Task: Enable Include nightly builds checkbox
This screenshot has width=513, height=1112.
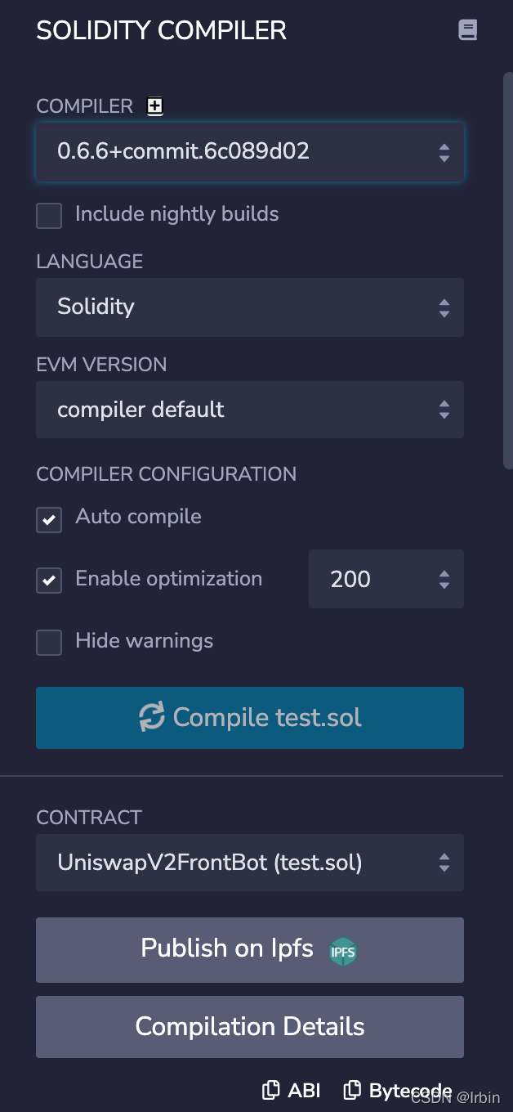Action: click(49, 216)
